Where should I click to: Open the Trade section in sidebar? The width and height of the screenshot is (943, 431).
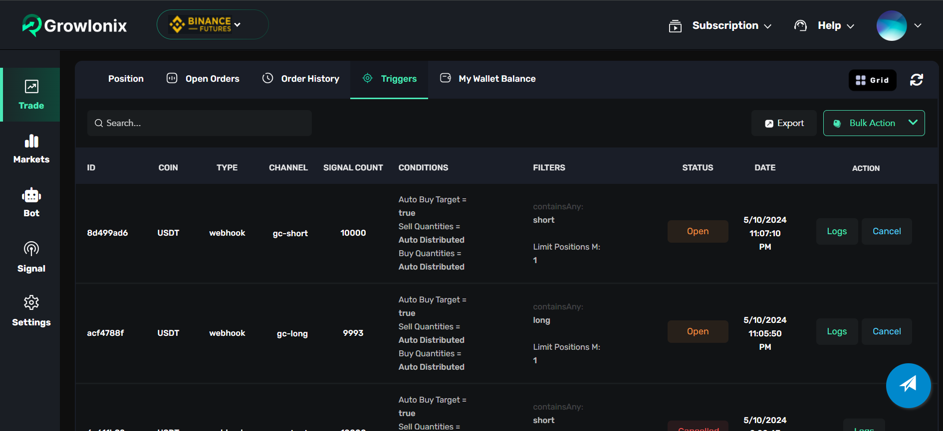[31, 95]
